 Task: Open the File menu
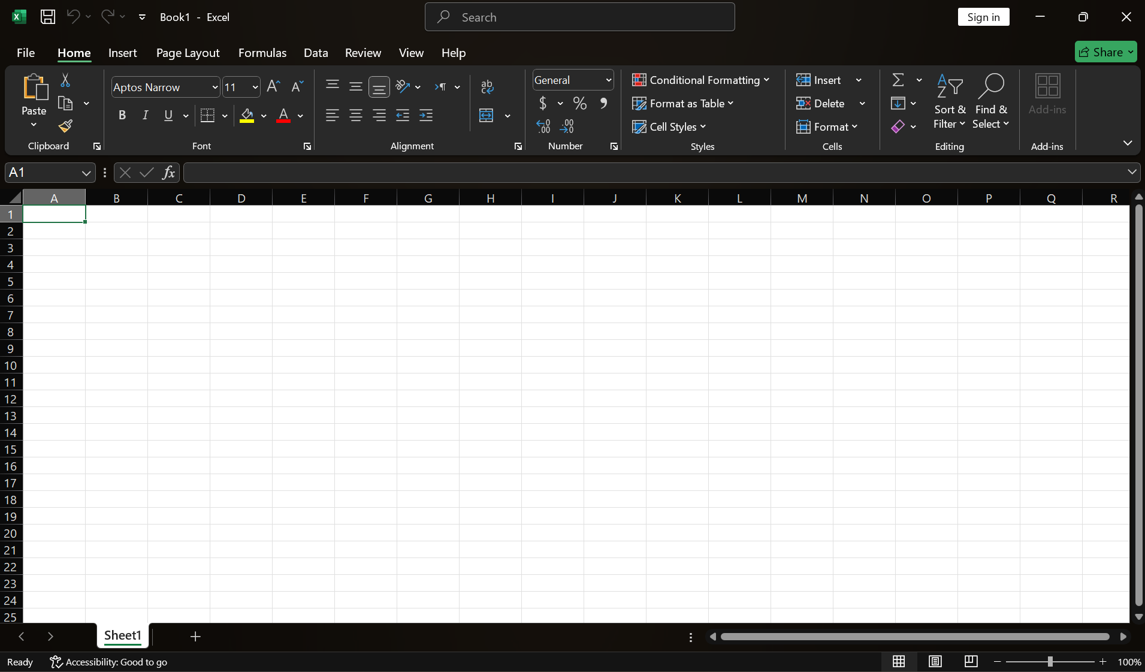[26, 53]
